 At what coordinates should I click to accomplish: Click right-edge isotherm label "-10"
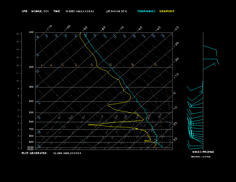(176, 76)
